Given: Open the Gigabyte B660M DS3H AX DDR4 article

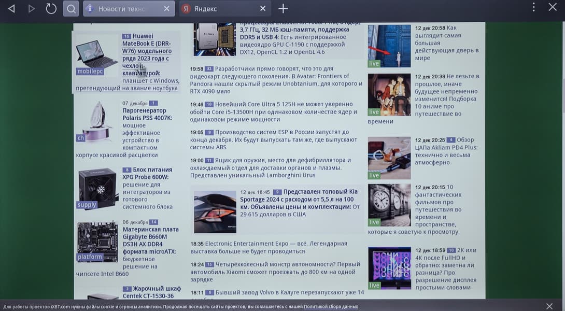Looking at the screenshot, I should (150, 241).
